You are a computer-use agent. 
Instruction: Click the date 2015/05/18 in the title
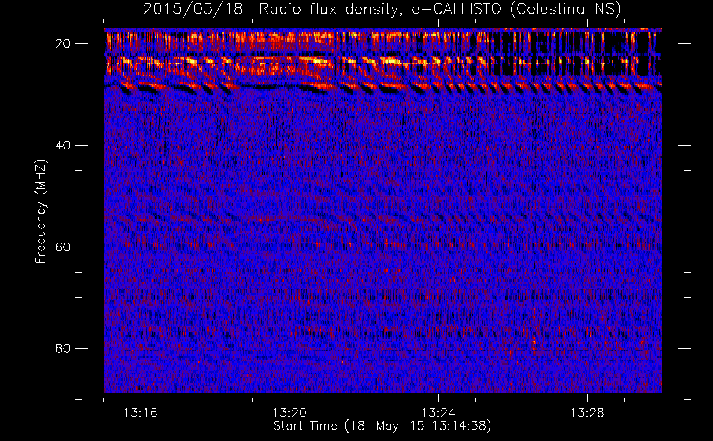[193, 9]
